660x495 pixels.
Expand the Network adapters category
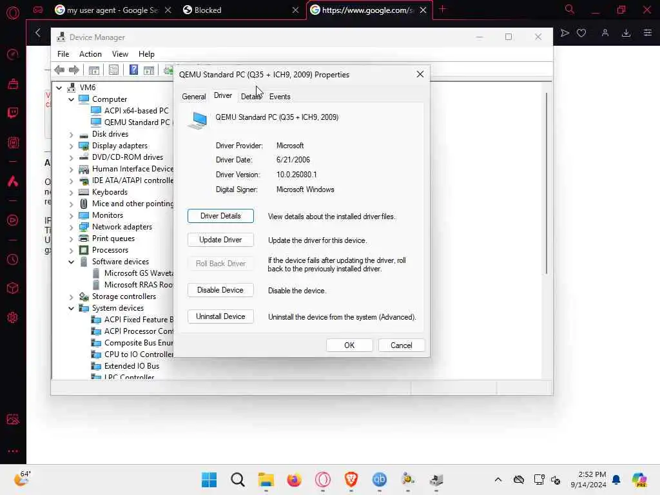click(x=71, y=228)
